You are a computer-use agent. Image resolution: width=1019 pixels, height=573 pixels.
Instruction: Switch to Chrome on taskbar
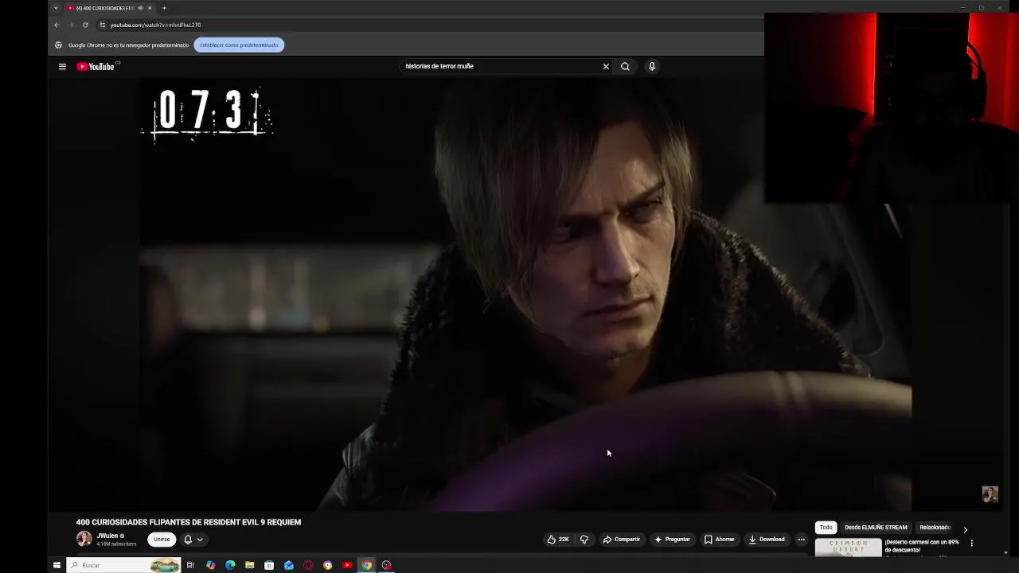pyautogui.click(x=367, y=565)
